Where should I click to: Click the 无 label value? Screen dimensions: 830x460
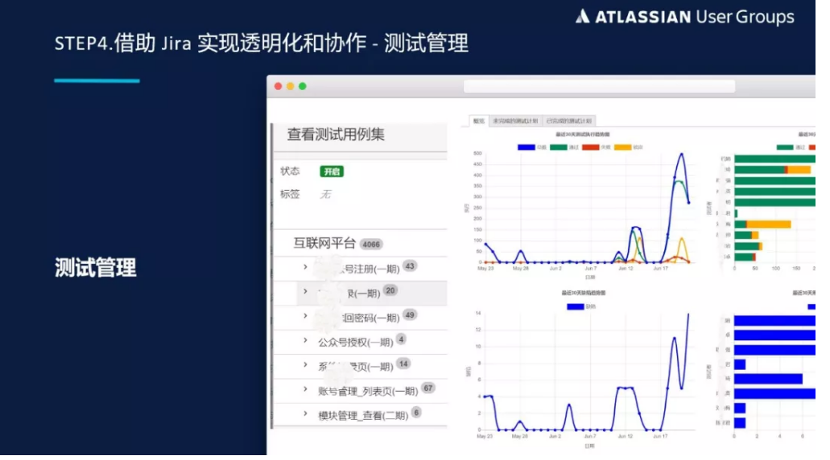(x=325, y=194)
